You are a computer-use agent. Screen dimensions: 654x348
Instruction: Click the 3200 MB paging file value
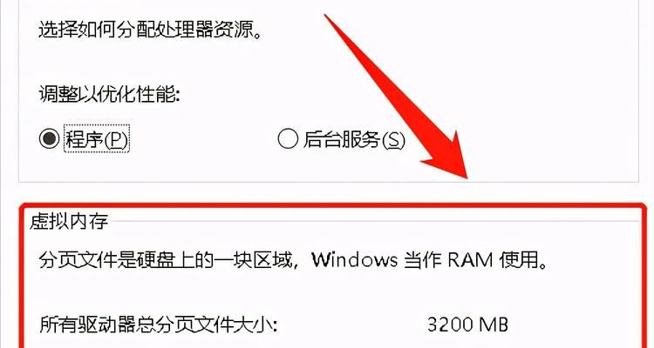click(x=467, y=325)
